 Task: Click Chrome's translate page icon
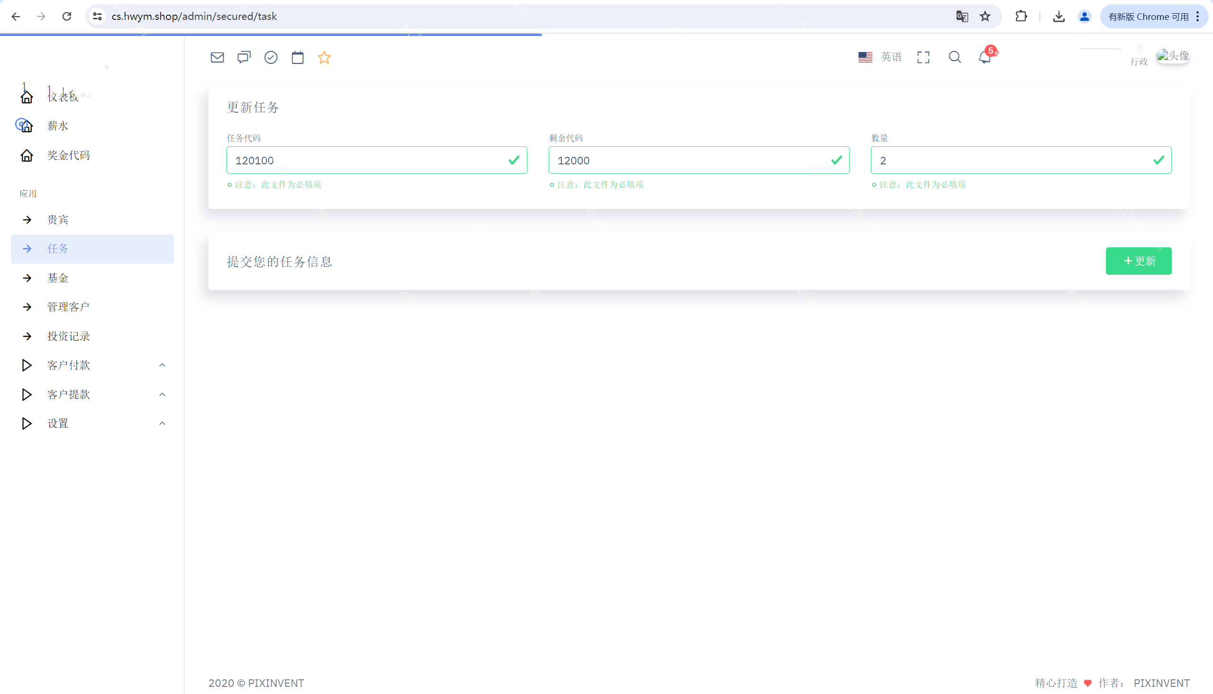point(961,16)
